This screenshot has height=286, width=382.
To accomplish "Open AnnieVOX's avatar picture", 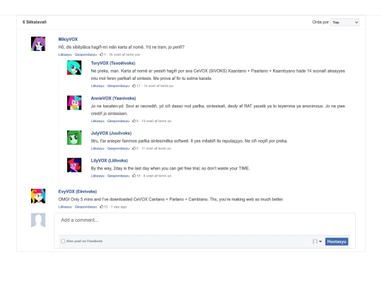I will point(74,102).
